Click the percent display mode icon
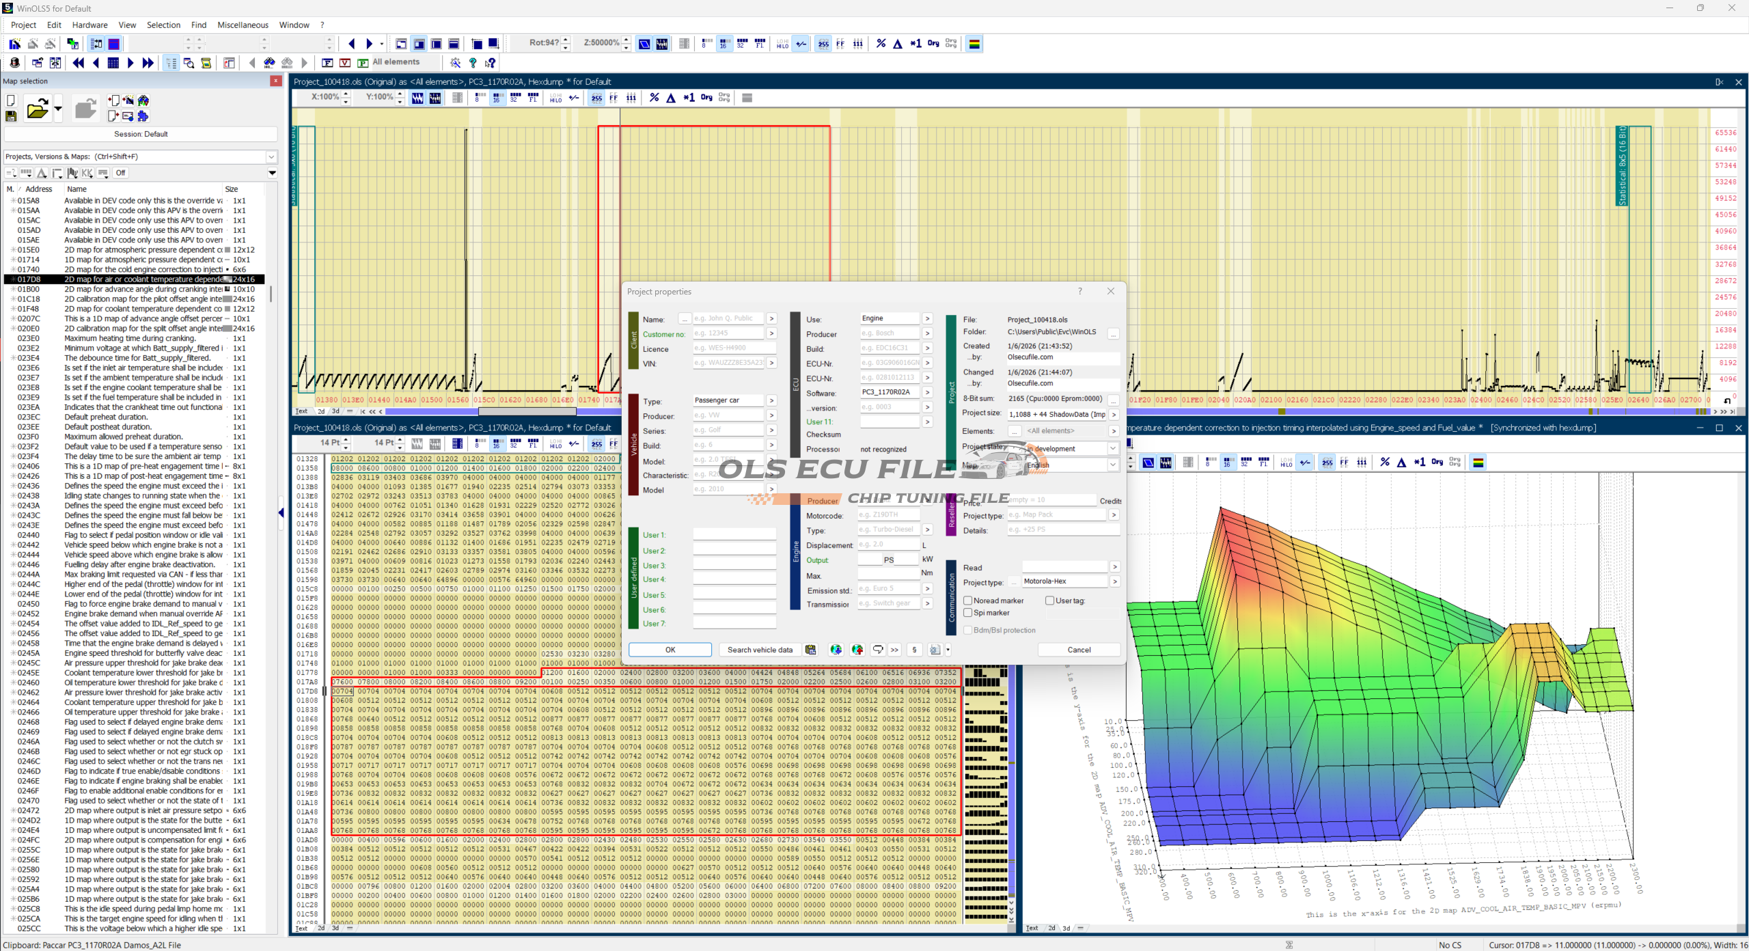This screenshot has width=1749, height=951. pyautogui.click(x=881, y=44)
